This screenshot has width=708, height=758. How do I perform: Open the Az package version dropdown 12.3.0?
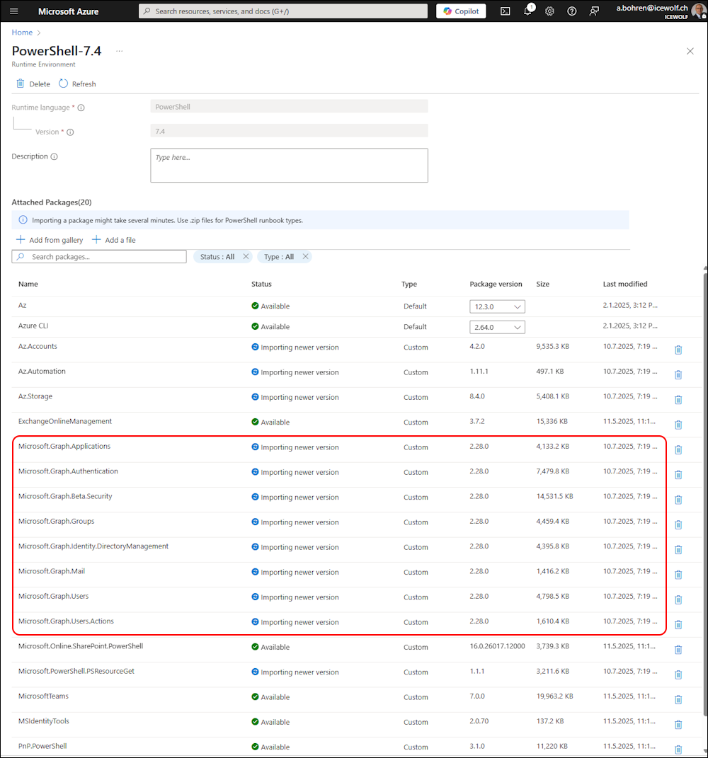tap(497, 306)
